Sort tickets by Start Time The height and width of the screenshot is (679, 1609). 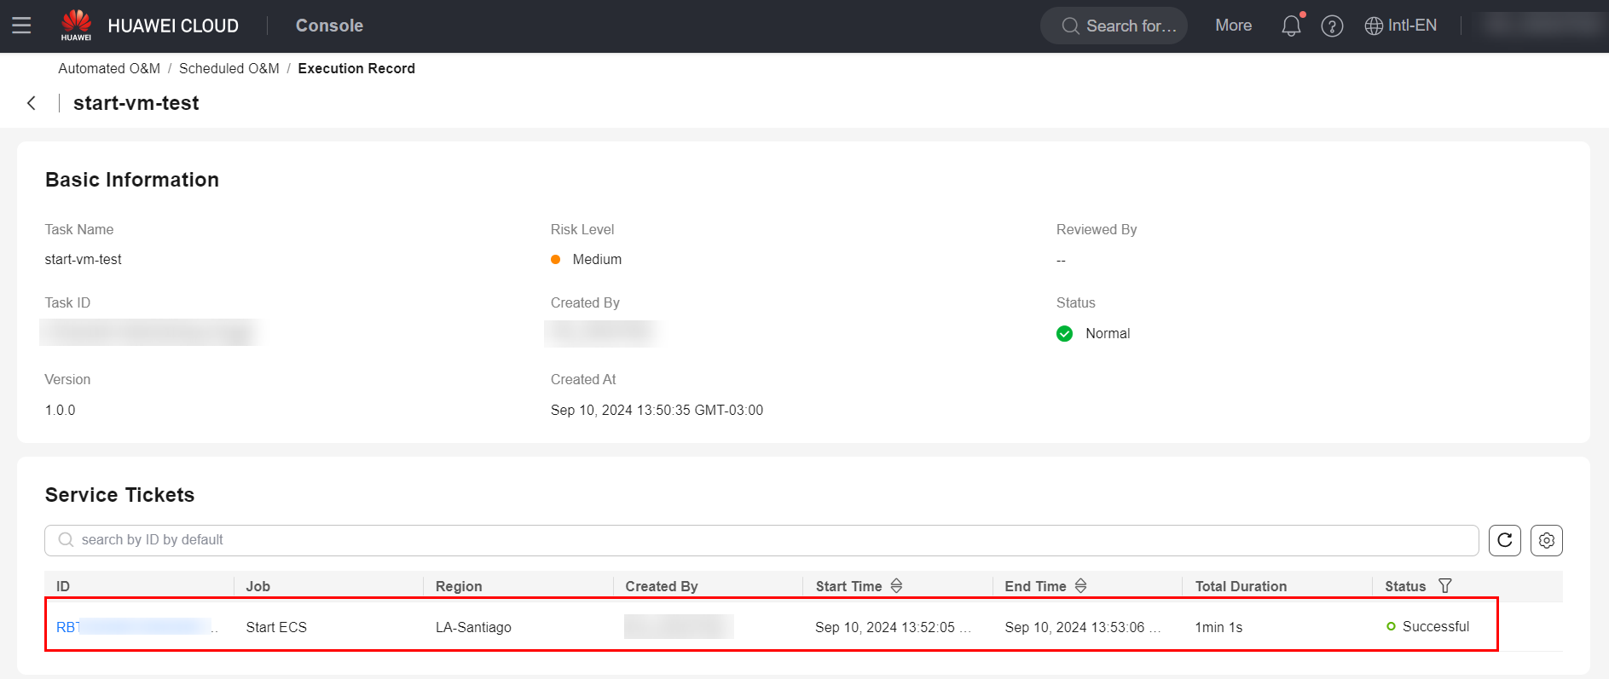click(896, 586)
